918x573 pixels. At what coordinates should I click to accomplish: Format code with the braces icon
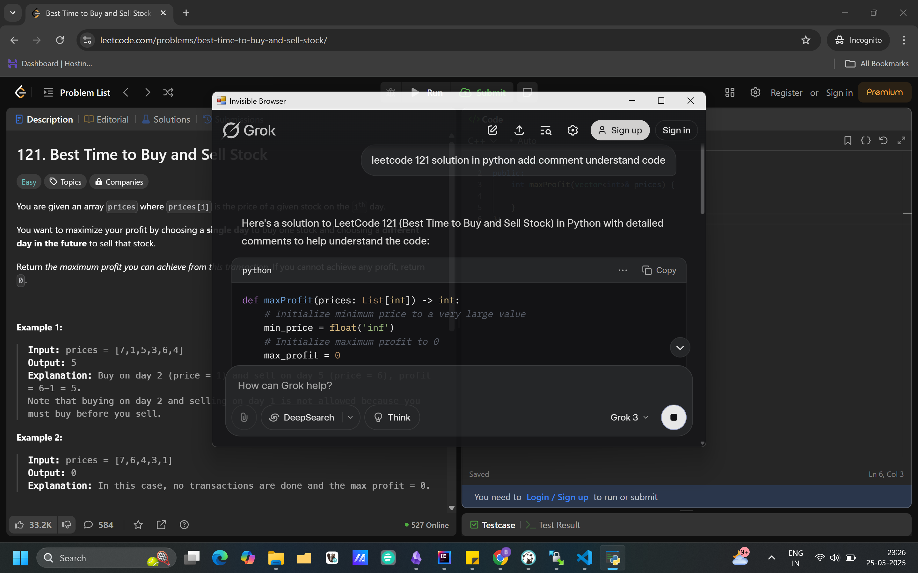(866, 141)
